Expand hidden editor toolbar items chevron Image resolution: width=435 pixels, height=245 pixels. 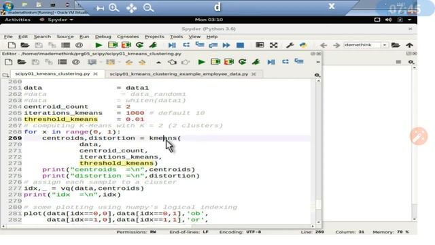pos(318,62)
